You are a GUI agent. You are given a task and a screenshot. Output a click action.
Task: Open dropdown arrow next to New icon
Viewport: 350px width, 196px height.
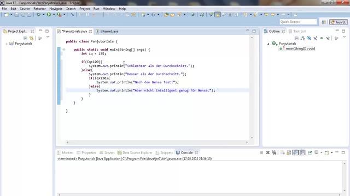click(x=11, y=15)
